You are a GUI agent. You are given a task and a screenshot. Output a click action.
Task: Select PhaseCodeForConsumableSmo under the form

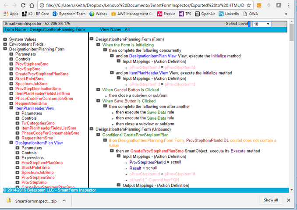[x=44, y=98]
